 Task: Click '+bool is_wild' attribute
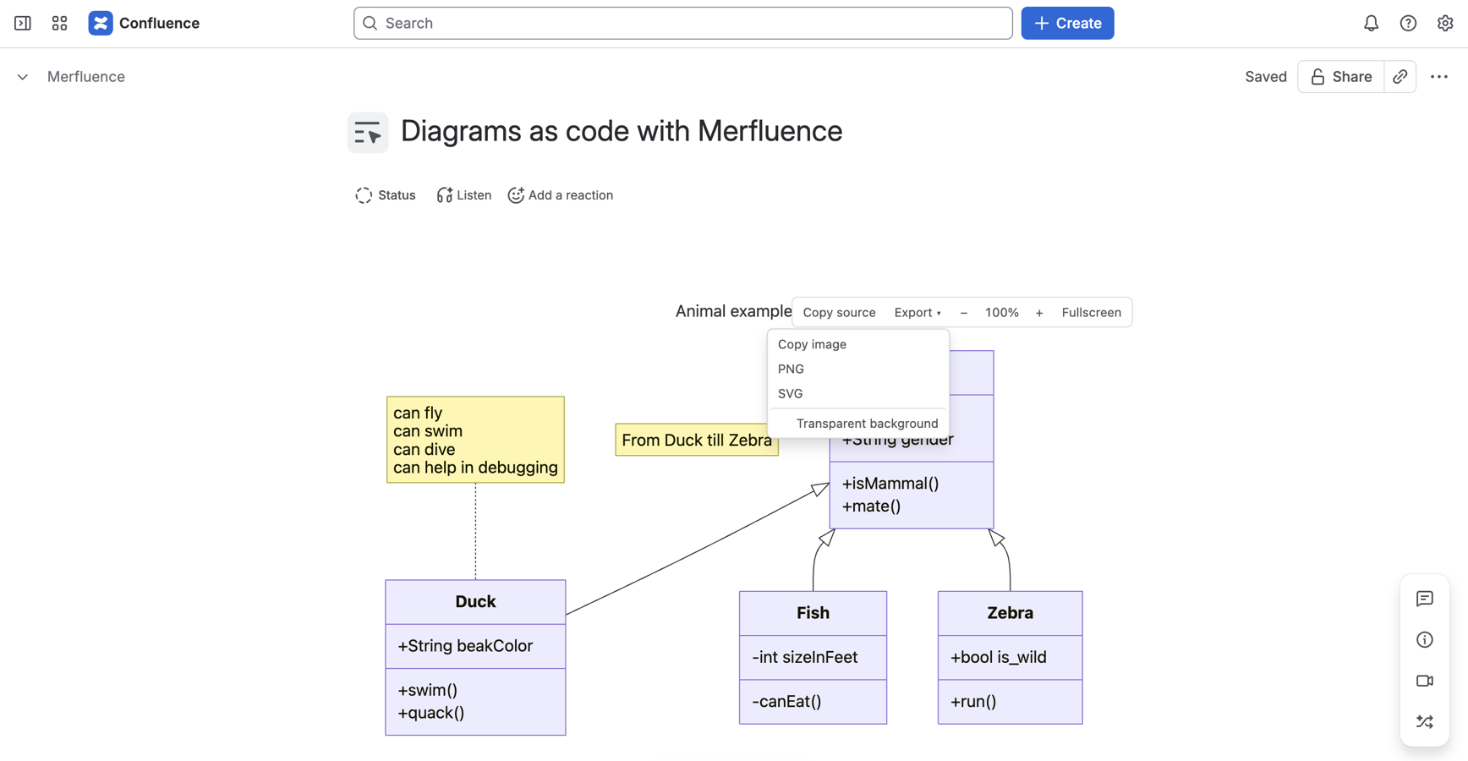[x=998, y=657]
